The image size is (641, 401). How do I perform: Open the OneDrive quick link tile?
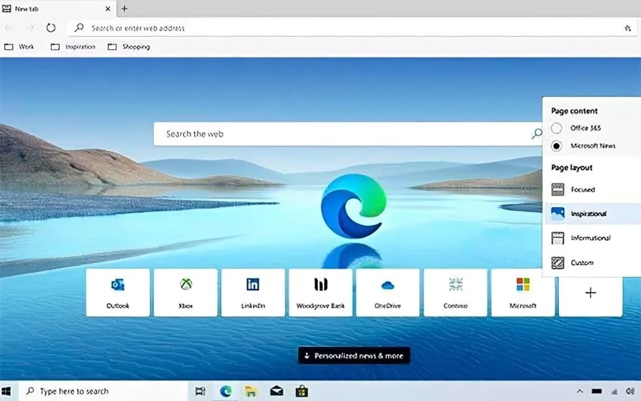tap(387, 292)
